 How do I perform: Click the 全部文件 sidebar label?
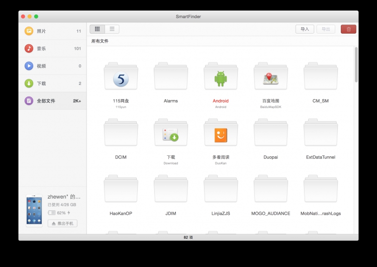[x=46, y=101]
